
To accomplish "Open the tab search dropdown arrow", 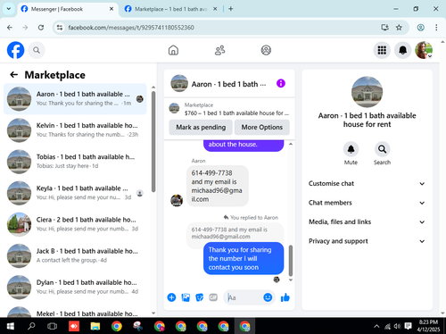I will [9, 9].
